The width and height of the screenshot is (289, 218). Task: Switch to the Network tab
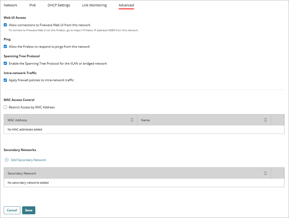[x=10, y=5]
